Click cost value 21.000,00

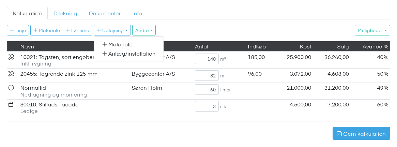299,88
